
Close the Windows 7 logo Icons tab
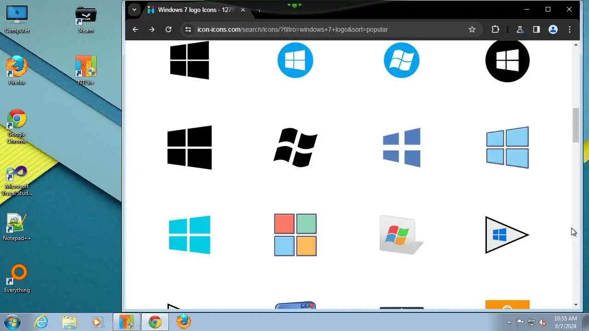(243, 10)
